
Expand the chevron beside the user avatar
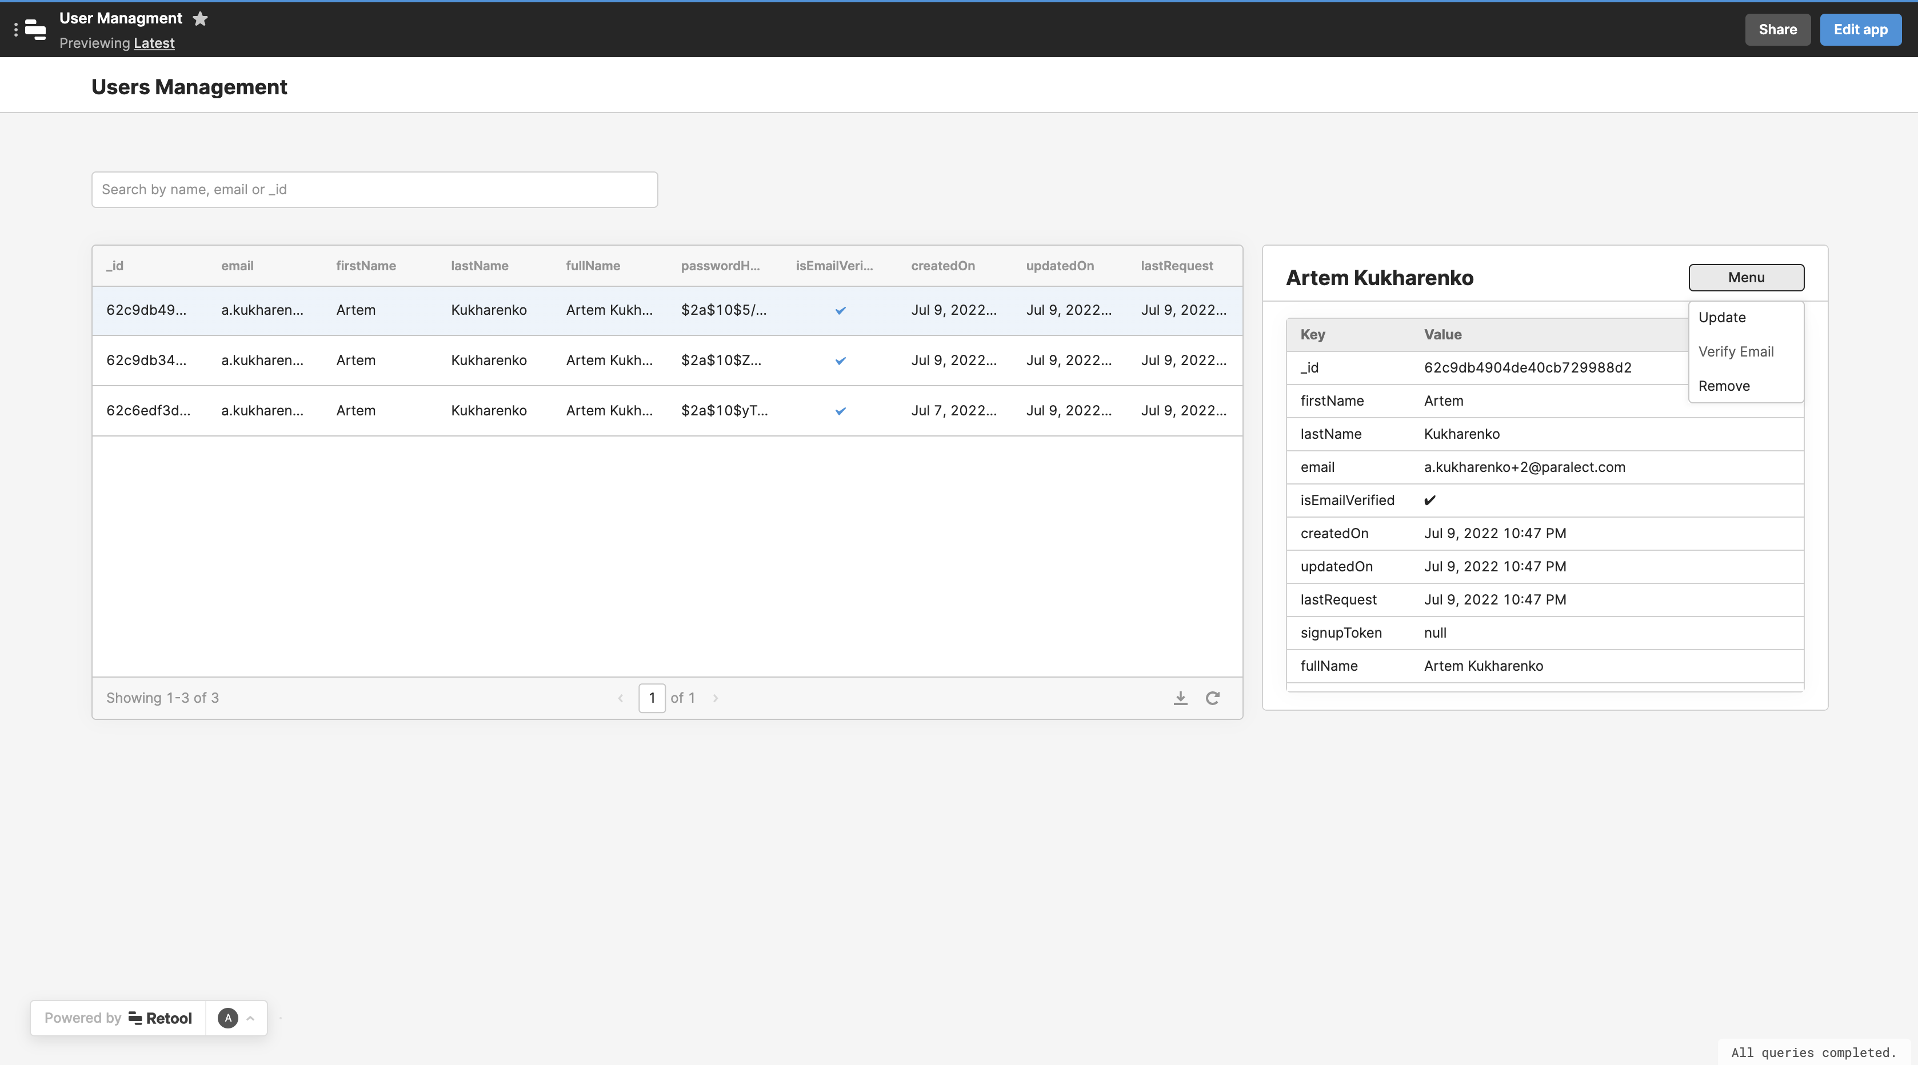tap(250, 1018)
